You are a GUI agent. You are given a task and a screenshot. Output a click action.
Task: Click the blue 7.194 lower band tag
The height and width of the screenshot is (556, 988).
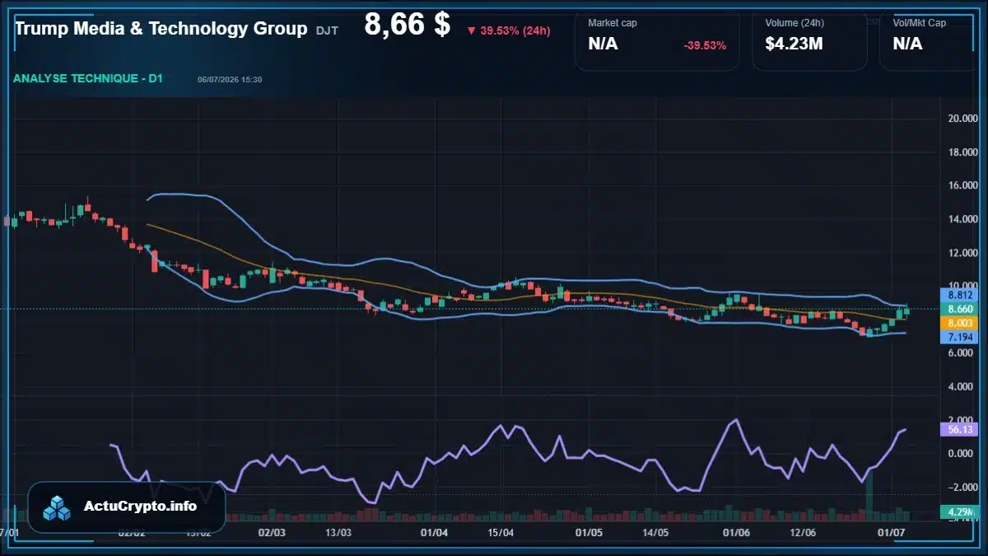[x=959, y=338]
